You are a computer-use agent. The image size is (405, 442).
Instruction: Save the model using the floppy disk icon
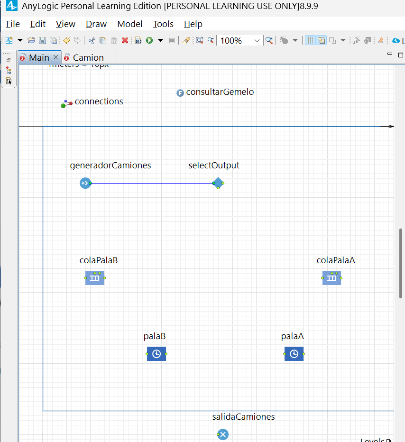coord(42,41)
